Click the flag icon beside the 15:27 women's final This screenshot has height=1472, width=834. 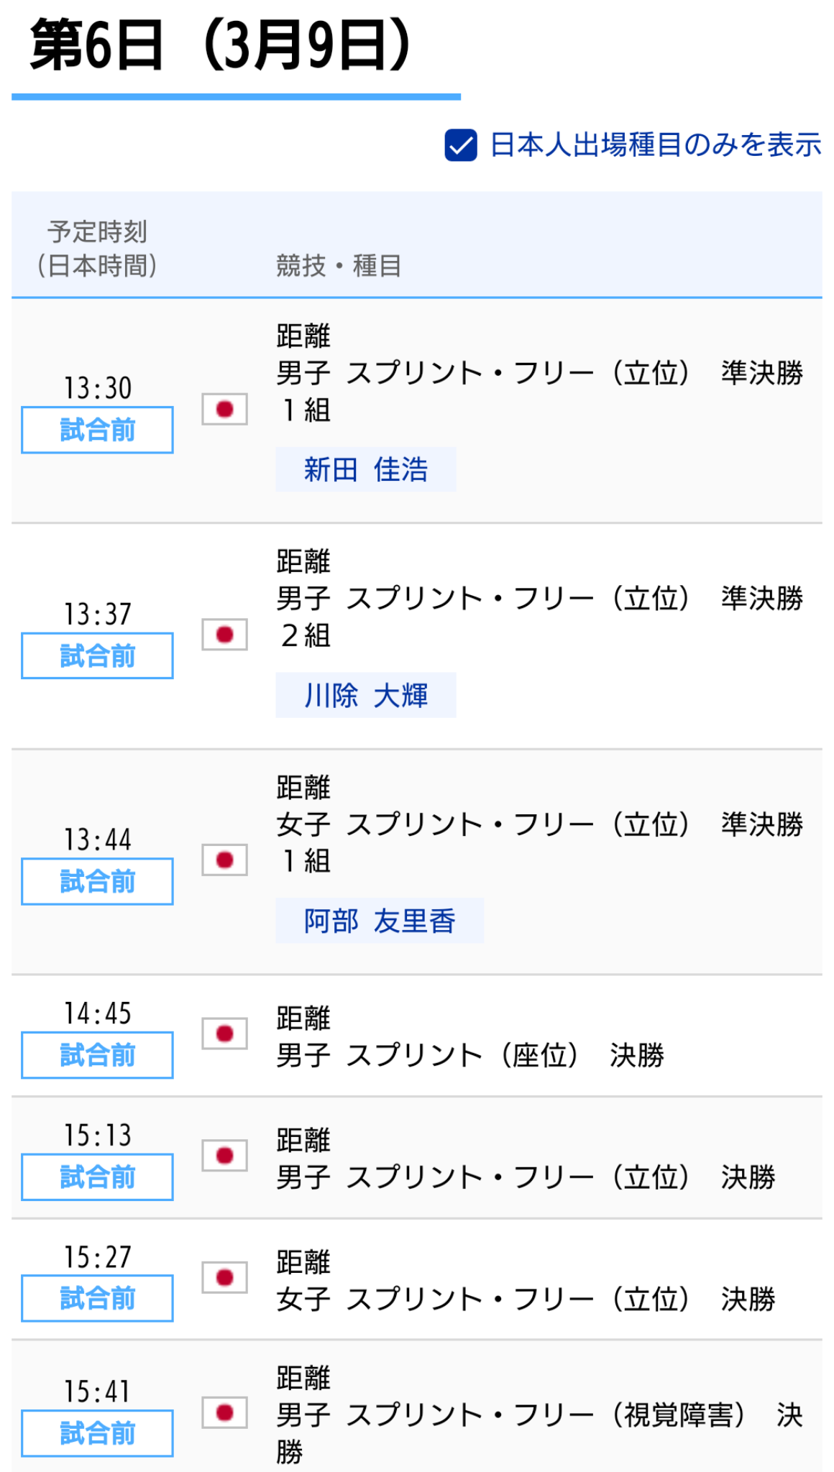pos(225,1279)
